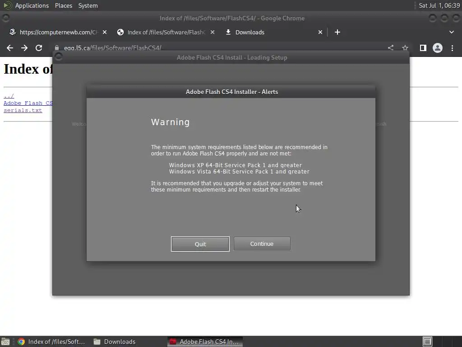The width and height of the screenshot is (462, 347).
Task: Click the workspace switcher icon in taskbar
Action: 427,342
